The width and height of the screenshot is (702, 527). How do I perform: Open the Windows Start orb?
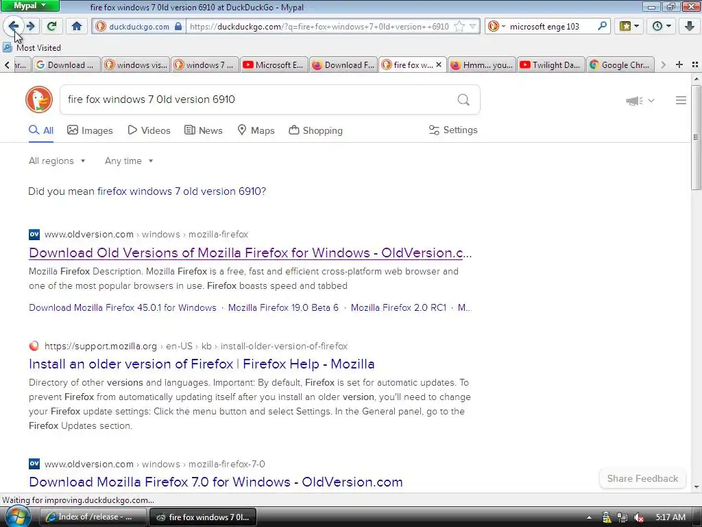pyautogui.click(x=17, y=517)
